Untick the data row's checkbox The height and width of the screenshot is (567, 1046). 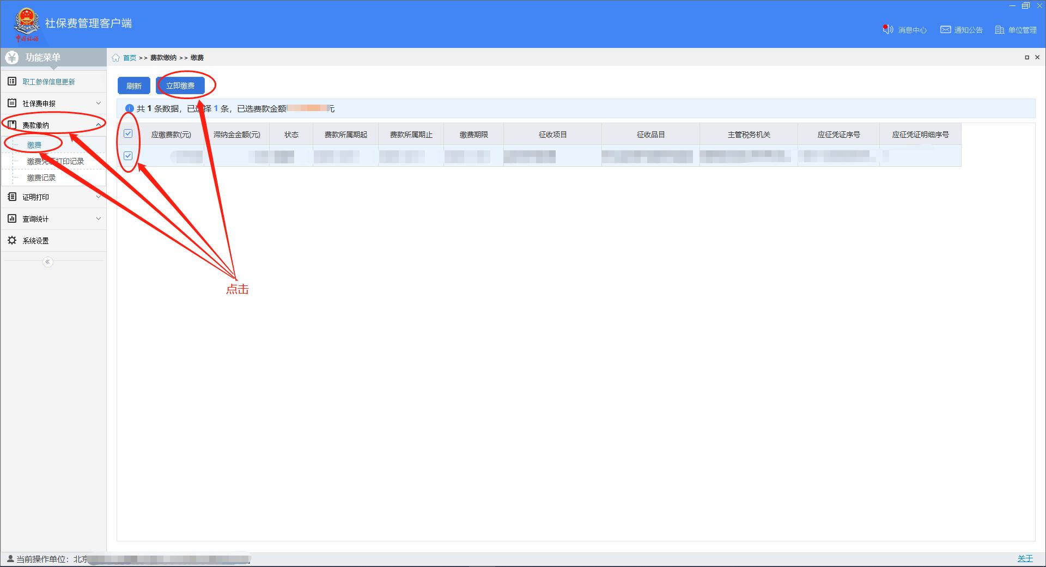pos(128,156)
